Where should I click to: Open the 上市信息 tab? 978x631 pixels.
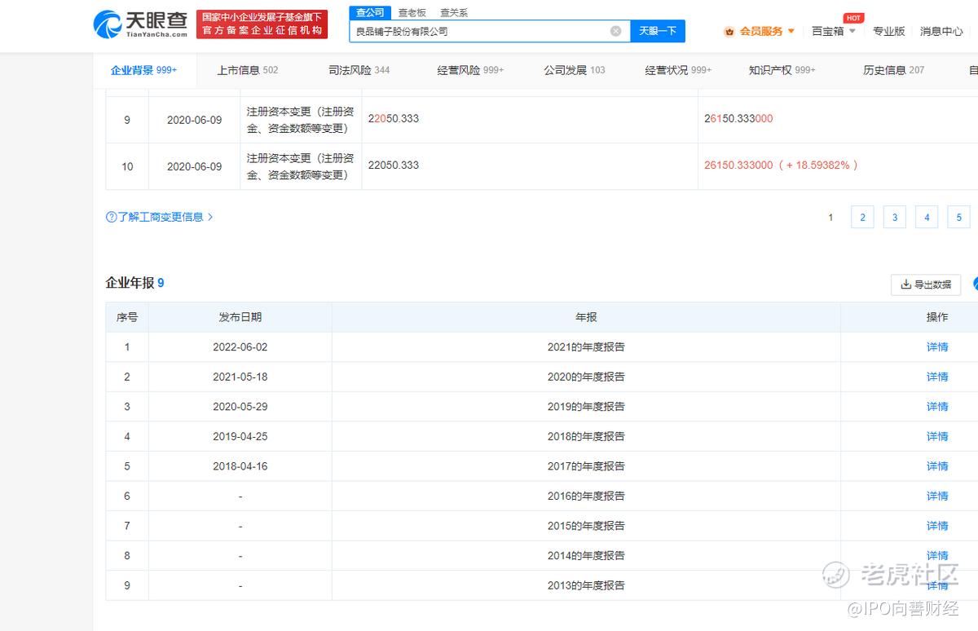point(247,70)
